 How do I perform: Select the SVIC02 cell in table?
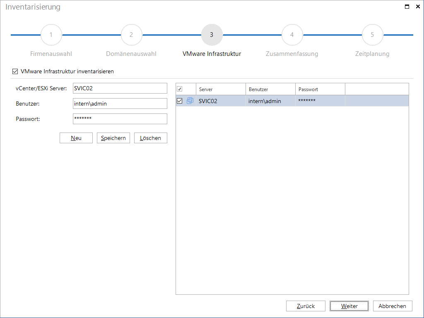[221, 101]
